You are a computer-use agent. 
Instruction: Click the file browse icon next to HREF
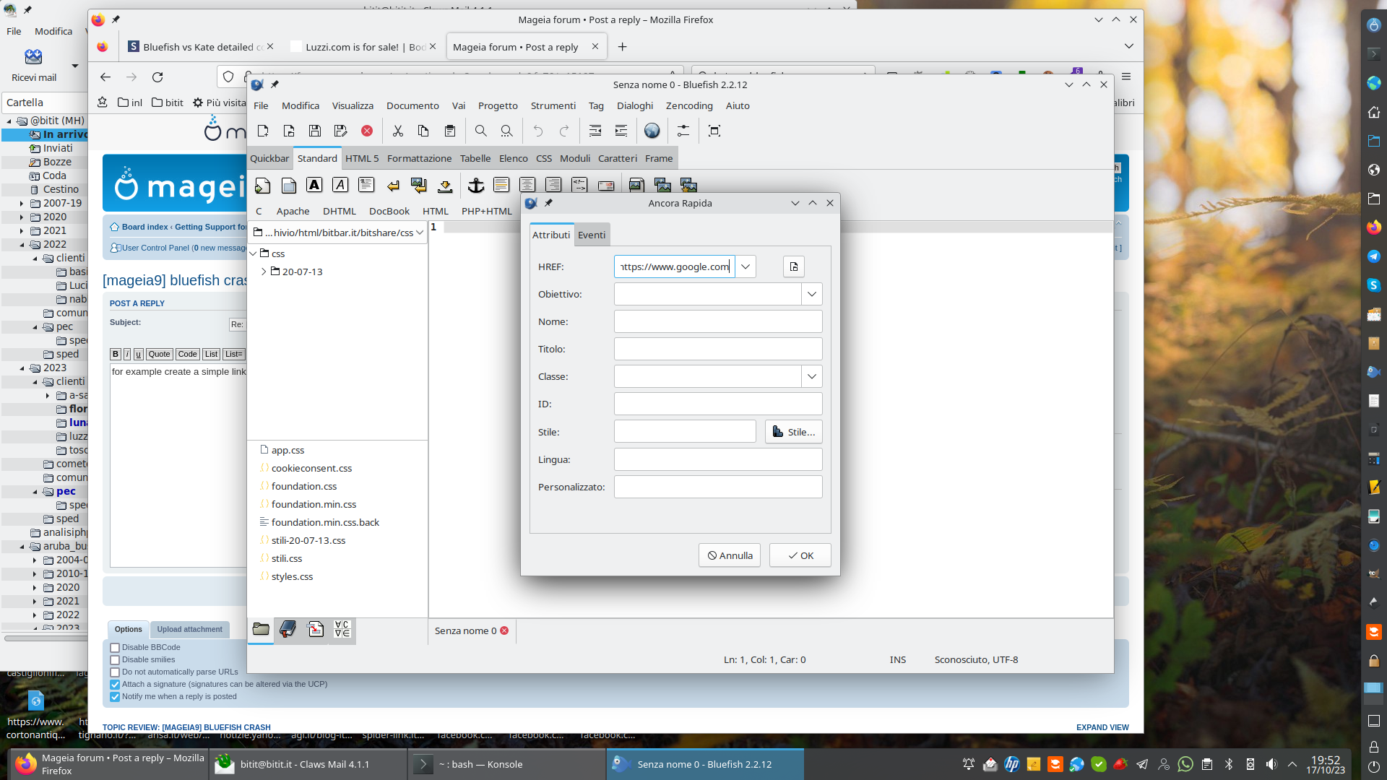(x=794, y=266)
